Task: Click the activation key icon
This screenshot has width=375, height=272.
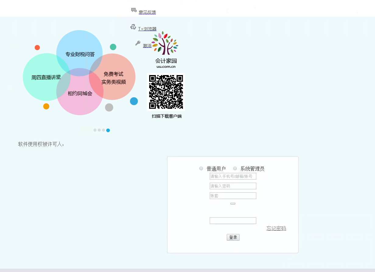Action: 138,43
